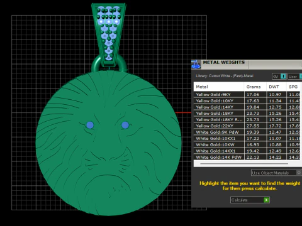
Task: Select the lion's left blue gemstone eye
Action: pyautogui.click(x=90, y=125)
